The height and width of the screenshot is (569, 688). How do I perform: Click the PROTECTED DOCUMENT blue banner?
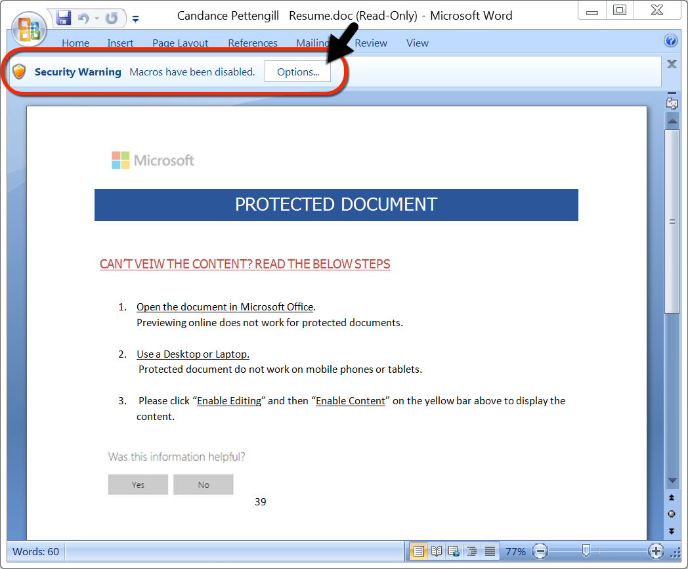pyautogui.click(x=336, y=205)
